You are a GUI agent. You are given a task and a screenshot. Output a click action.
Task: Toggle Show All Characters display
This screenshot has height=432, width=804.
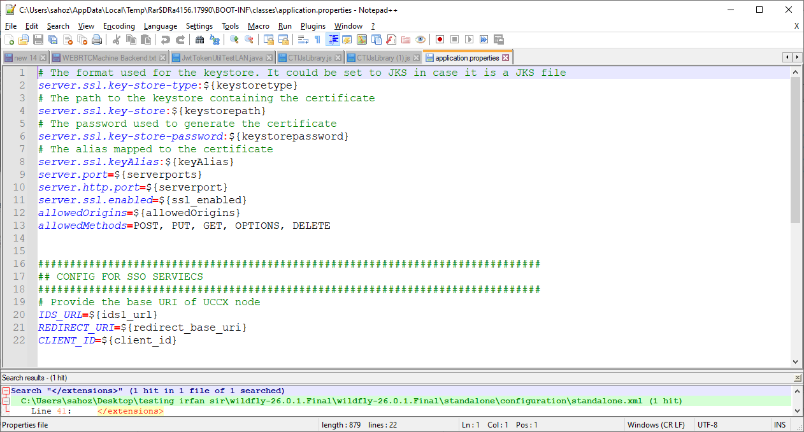pos(319,40)
